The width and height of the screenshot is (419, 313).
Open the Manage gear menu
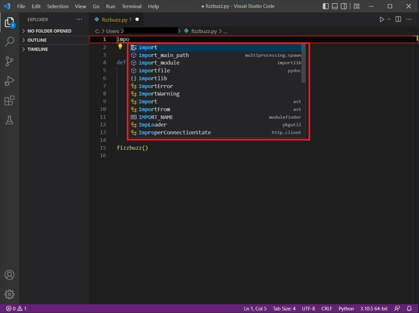[x=9, y=294]
